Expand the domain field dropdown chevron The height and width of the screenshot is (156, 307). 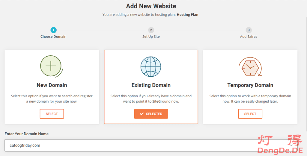[291, 145]
